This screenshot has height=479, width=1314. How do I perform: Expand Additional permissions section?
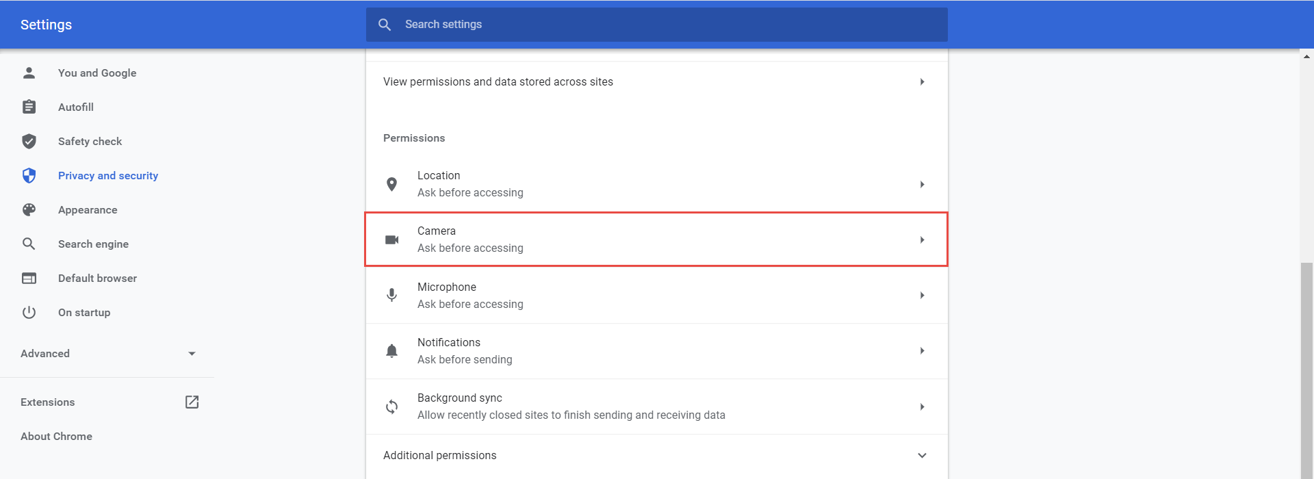[x=922, y=455]
